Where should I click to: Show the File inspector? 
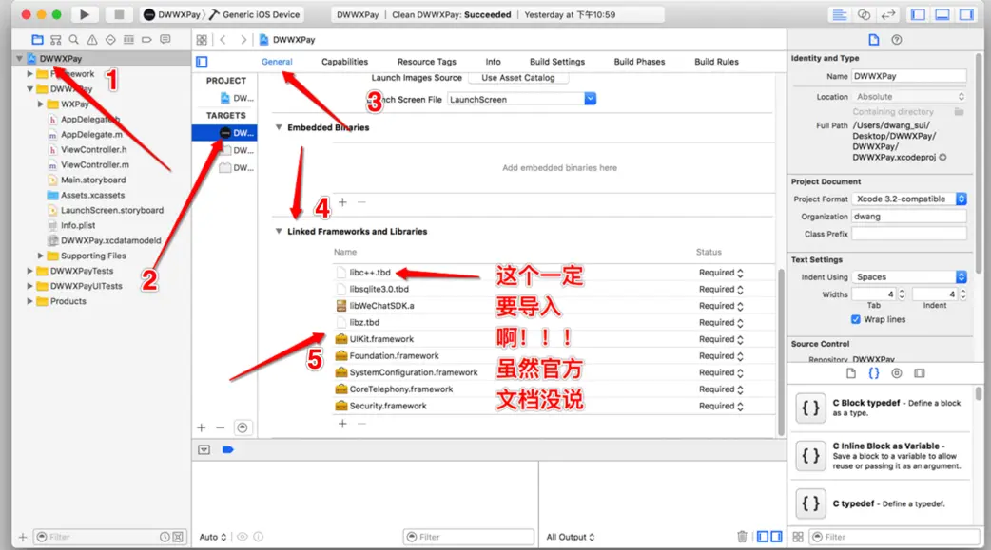(x=873, y=40)
